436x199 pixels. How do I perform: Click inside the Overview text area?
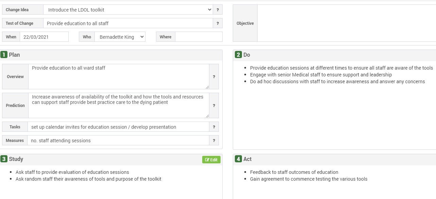(x=119, y=77)
